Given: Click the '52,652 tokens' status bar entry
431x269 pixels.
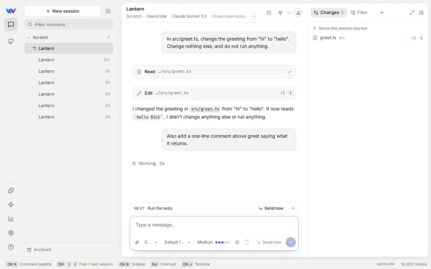Looking at the screenshot, I should pyautogui.click(x=414, y=264).
